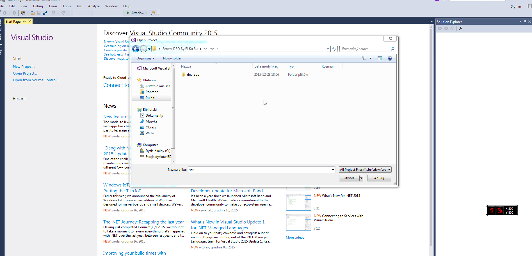The image size is (532, 256).
Task: Click Solution Explorer home icon
Action: click(452, 28)
